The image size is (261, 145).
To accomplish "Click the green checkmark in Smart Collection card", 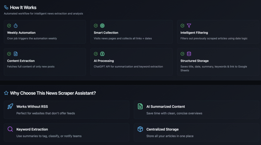I will 96,26.
